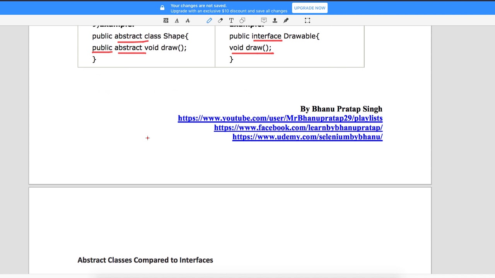
Task: Select the shapes tool
Action: point(242,20)
